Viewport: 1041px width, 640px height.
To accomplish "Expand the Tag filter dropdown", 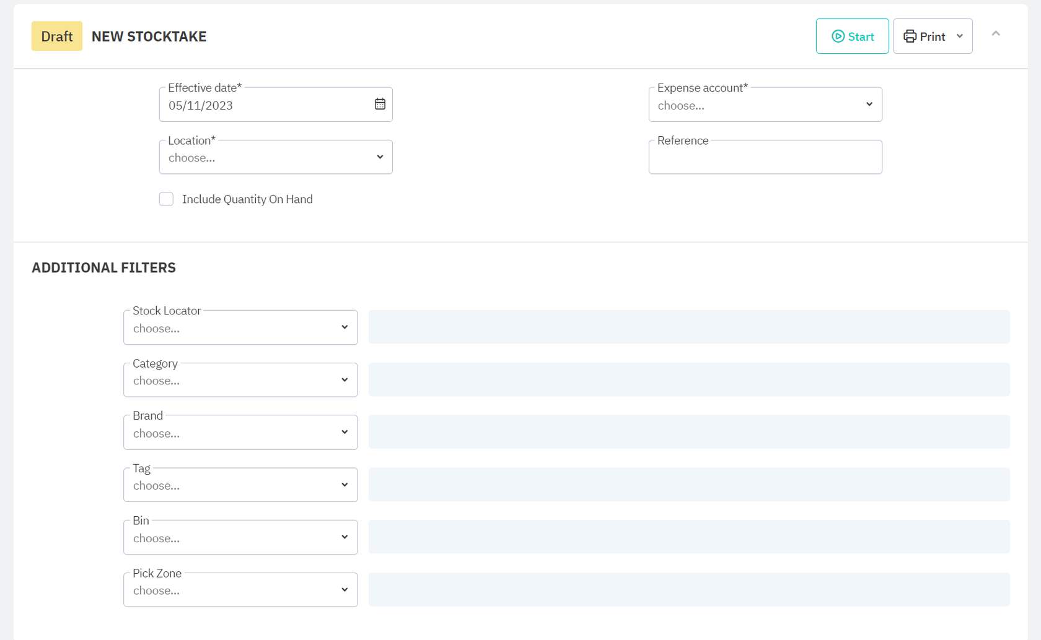I will (240, 485).
